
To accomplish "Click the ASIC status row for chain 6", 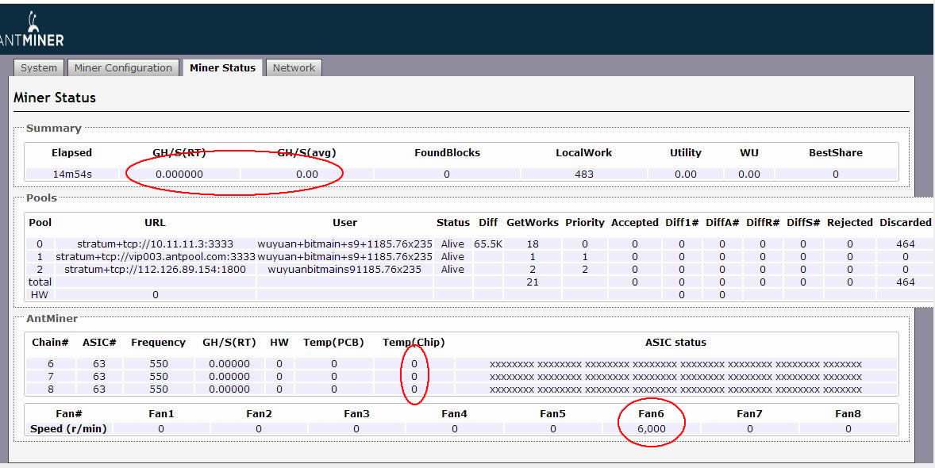I will pos(675,364).
